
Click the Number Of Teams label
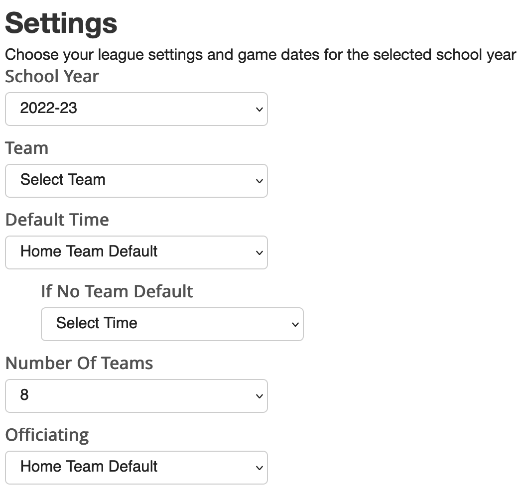79,363
